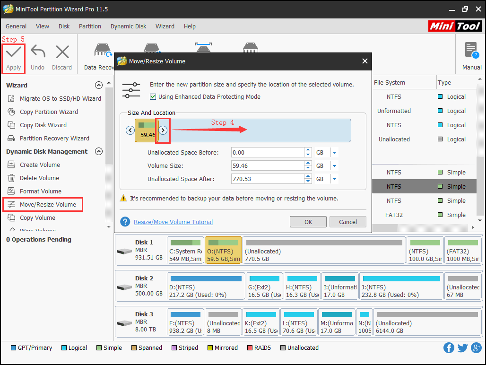Viewport: 486px width, 365px height.
Task: Select the Disk 3 drive icon
Action: coord(124,323)
